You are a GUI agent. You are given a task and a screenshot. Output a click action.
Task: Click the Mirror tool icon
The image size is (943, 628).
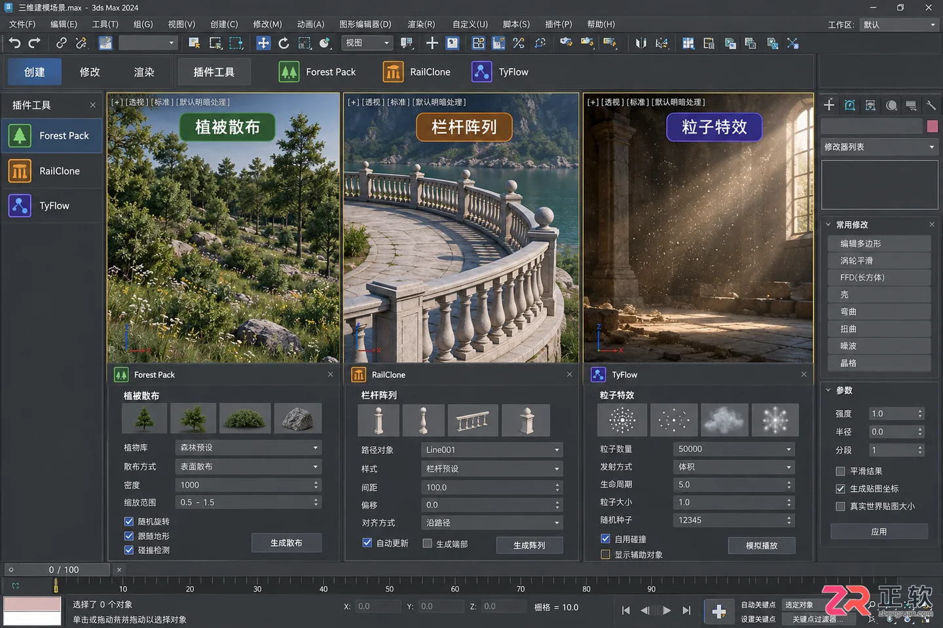[x=640, y=43]
